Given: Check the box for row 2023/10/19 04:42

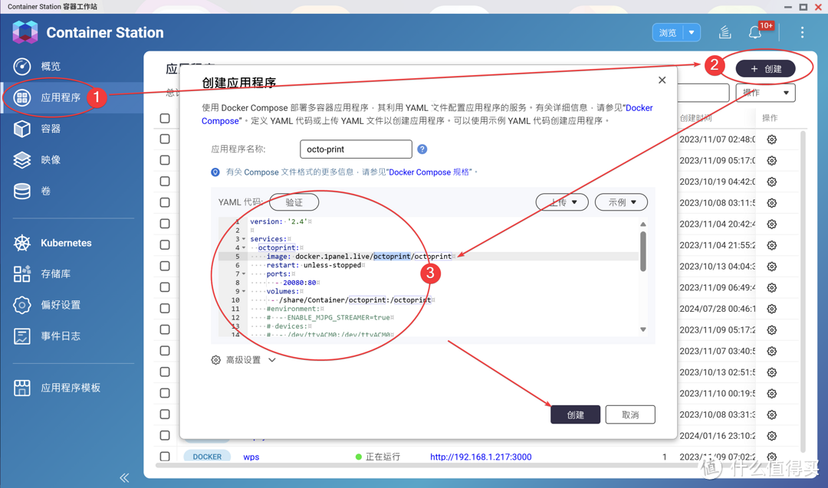Looking at the screenshot, I should click(165, 181).
